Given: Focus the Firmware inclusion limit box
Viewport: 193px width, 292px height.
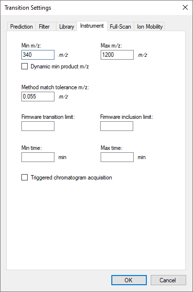Looking at the screenshot, I should point(117,126).
